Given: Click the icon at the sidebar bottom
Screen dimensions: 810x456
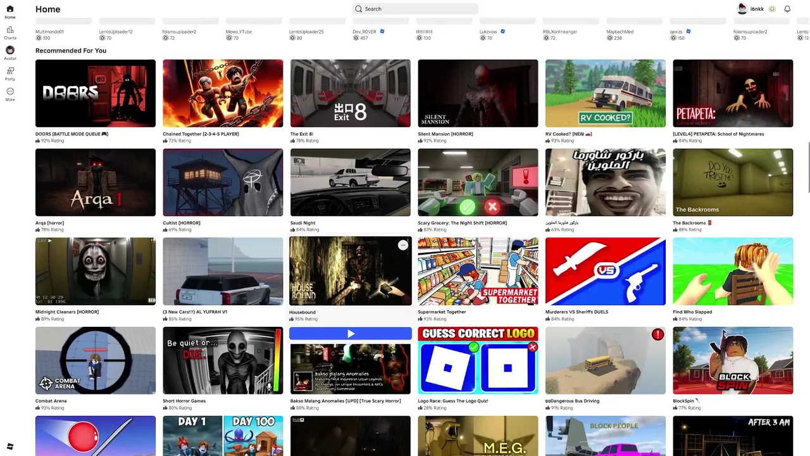Looking at the screenshot, I should tap(10, 446).
